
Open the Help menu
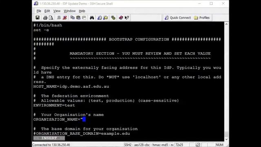[x=82, y=11]
